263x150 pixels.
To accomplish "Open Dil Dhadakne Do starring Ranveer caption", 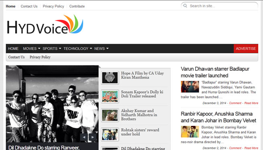I will (44, 148).
